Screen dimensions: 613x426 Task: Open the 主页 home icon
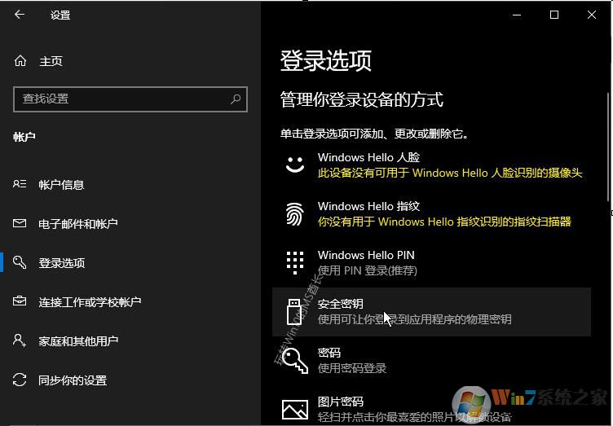20,61
